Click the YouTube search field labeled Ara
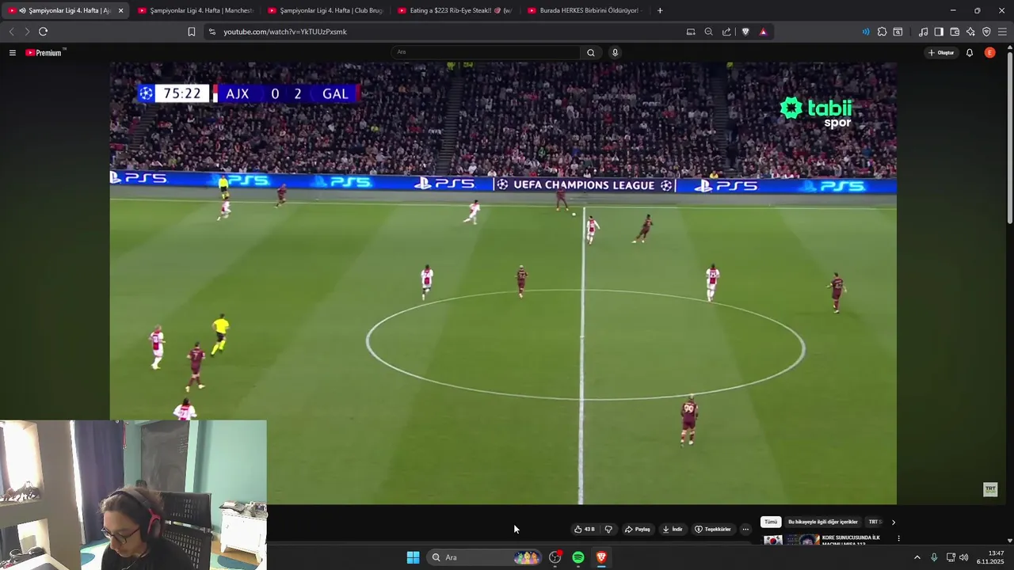This screenshot has width=1014, height=570. tap(485, 52)
